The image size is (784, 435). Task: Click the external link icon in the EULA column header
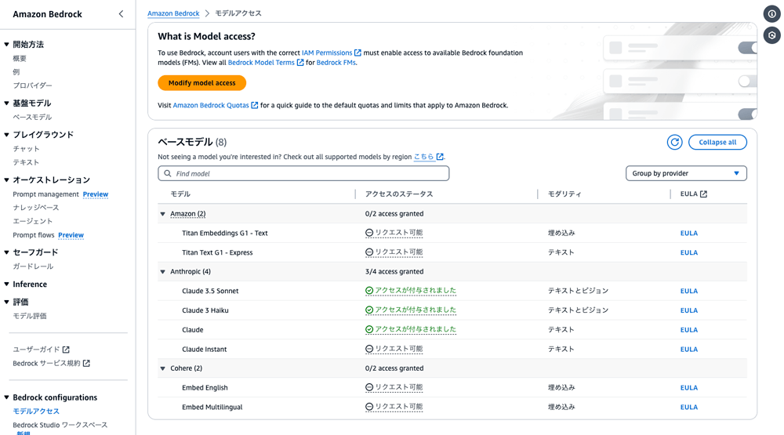[x=703, y=194]
